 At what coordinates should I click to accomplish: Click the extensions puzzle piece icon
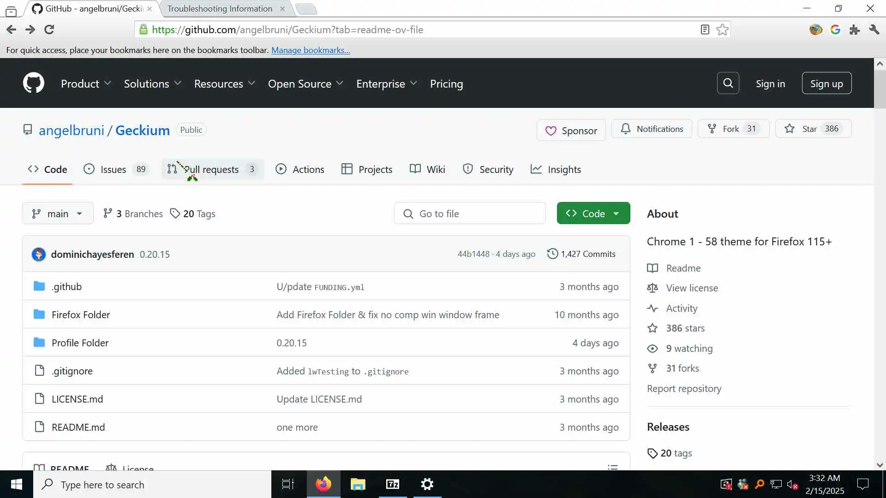(855, 30)
